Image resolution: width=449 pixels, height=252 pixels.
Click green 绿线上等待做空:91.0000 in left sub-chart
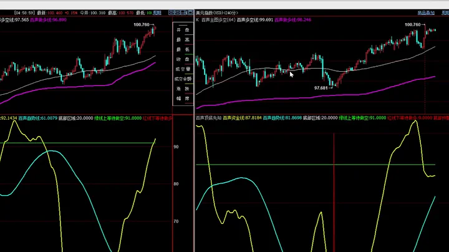pos(118,118)
